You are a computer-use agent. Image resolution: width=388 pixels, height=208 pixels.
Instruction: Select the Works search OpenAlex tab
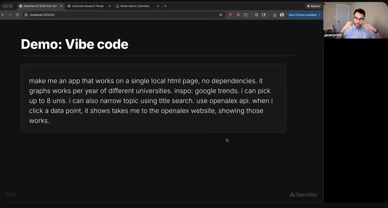[135, 6]
